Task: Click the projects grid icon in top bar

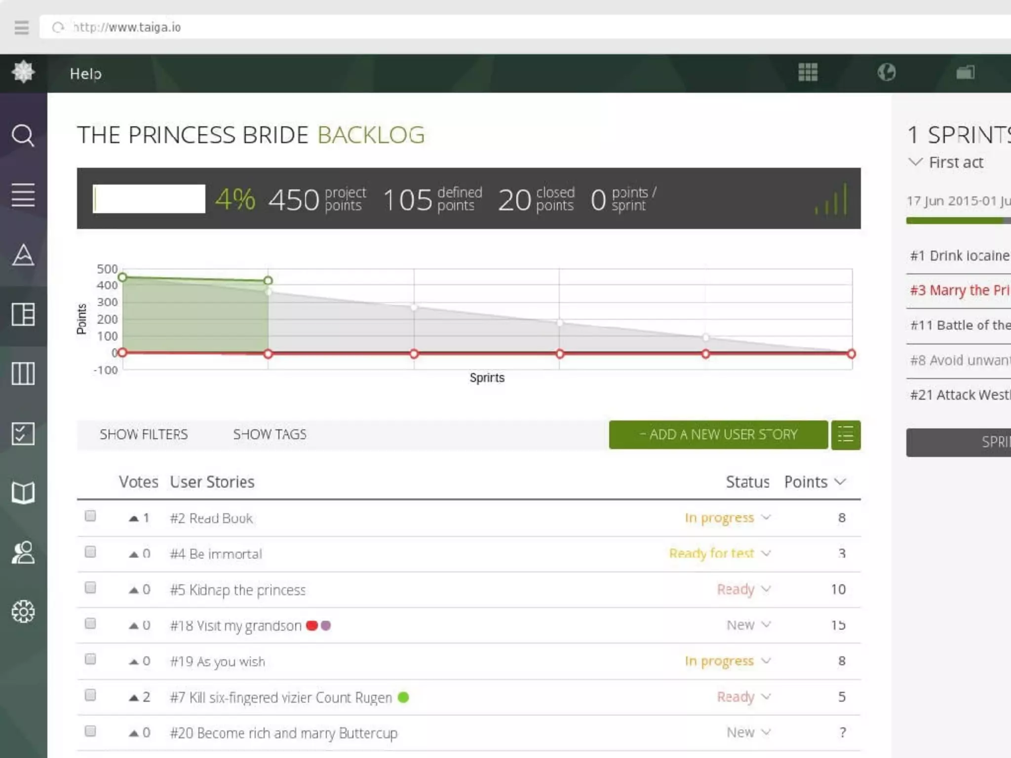Action: [x=808, y=73]
